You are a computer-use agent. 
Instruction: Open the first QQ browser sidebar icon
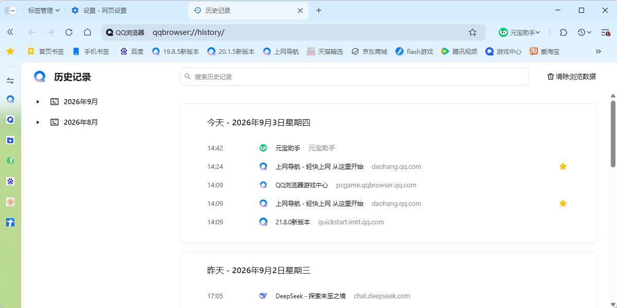(10, 99)
